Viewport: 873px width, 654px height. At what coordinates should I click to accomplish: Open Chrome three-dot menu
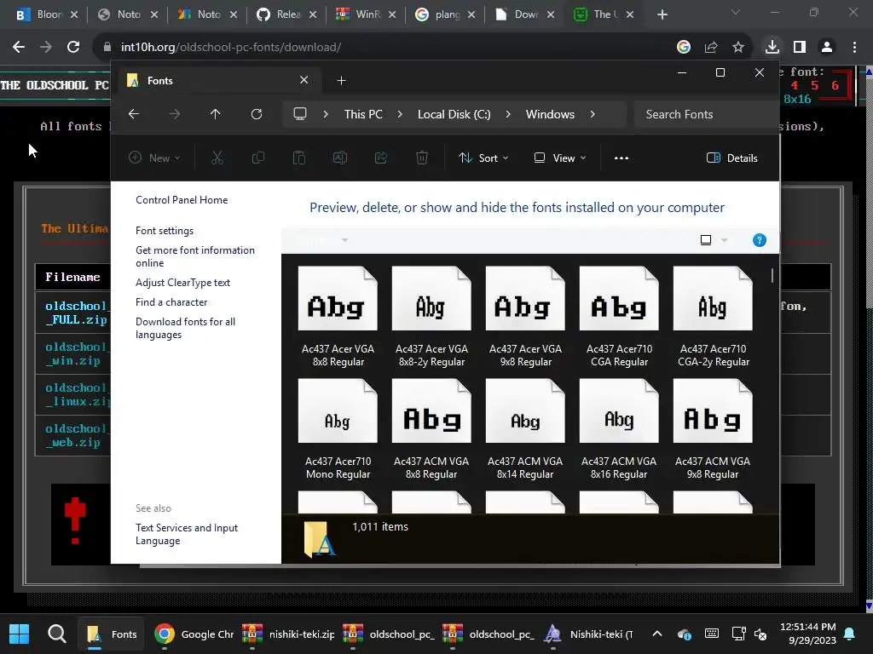pyautogui.click(x=854, y=47)
